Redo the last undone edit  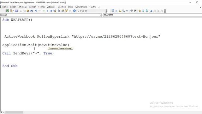tap(39, 11)
